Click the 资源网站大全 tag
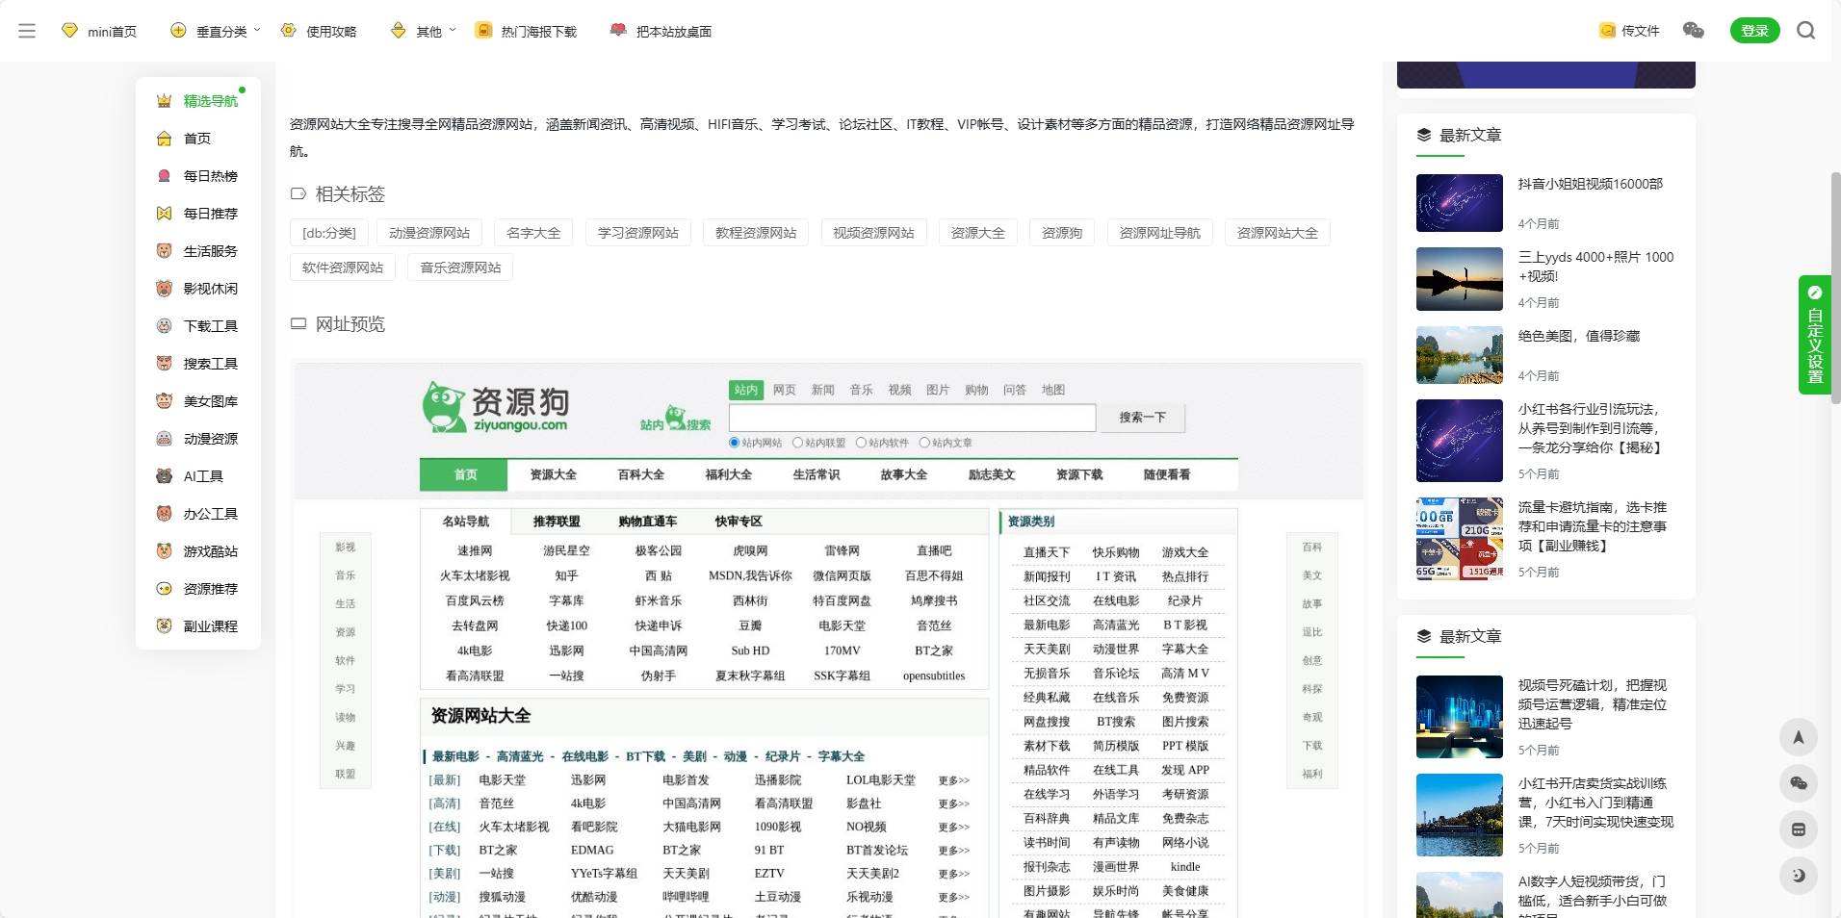 pyautogui.click(x=1277, y=233)
